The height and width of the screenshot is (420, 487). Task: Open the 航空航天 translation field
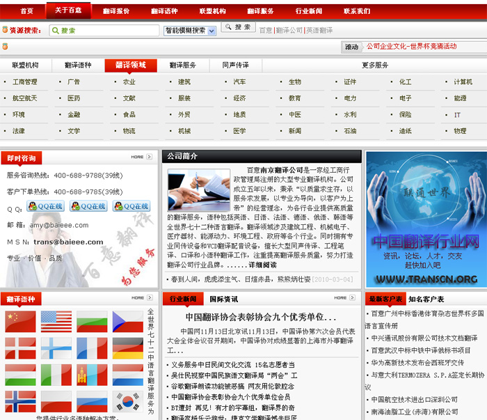24,98
